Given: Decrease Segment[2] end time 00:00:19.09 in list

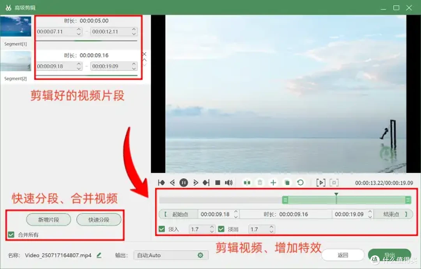Looking at the screenshot, I should (x=134, y=69).
